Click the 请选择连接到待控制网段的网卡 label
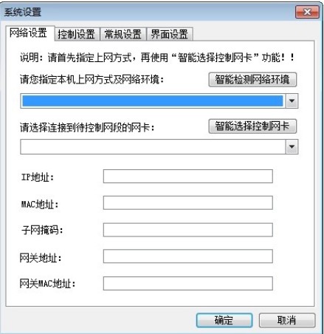This screenshot has height=334, width=324. click(x=87, y=128)
